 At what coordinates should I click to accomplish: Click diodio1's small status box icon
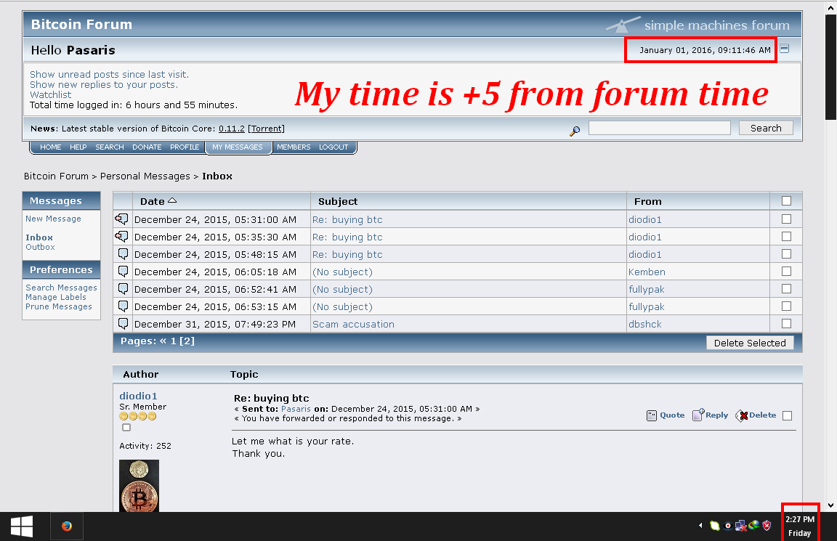pos(126,428)
